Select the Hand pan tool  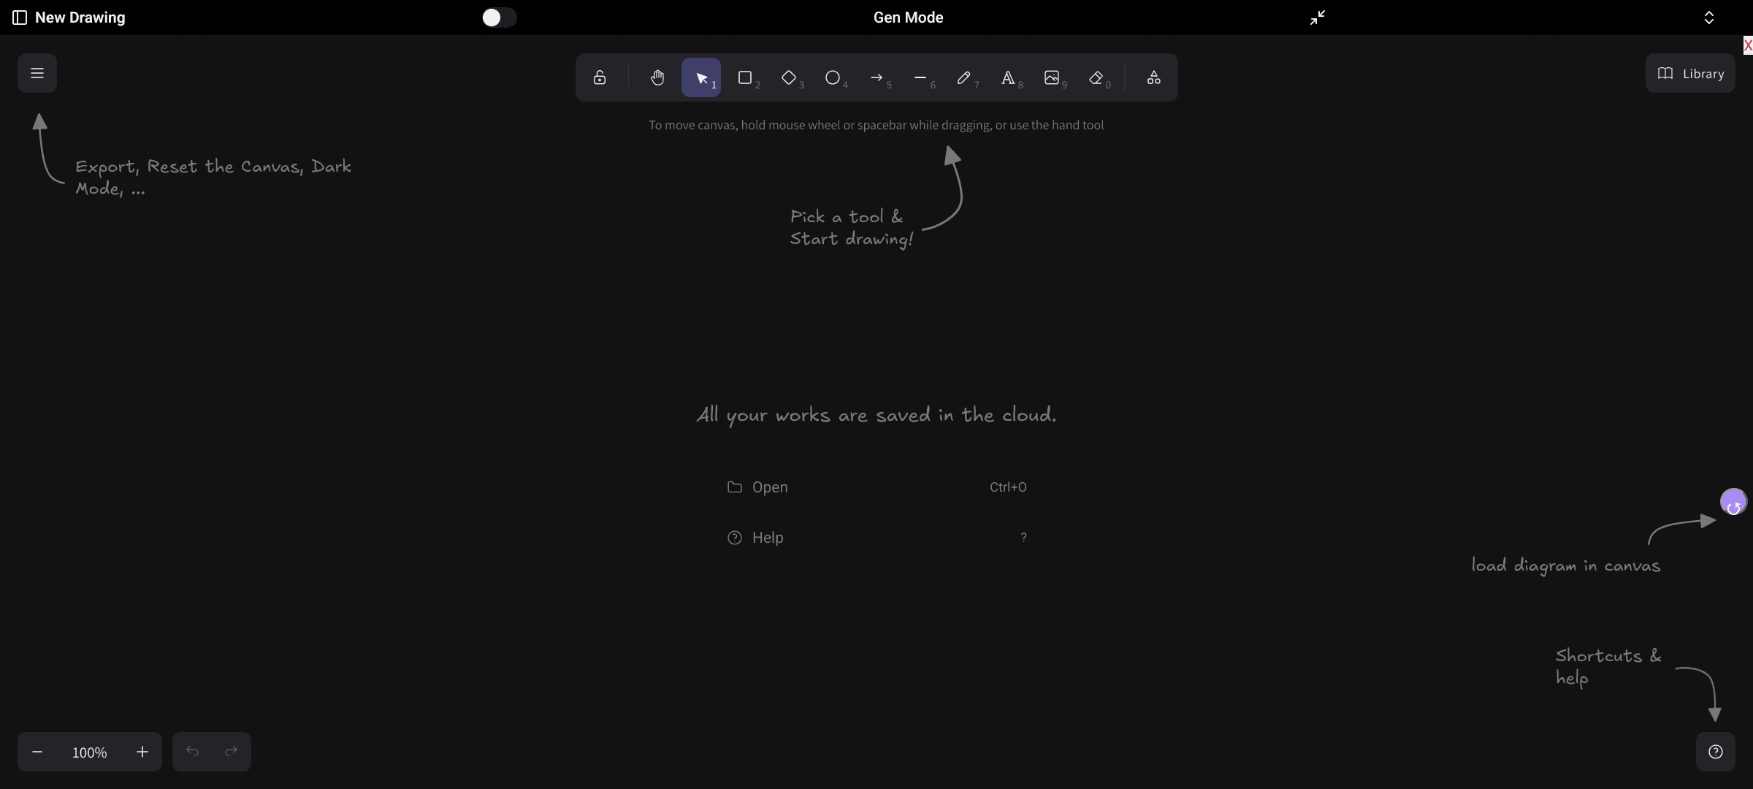657,77
